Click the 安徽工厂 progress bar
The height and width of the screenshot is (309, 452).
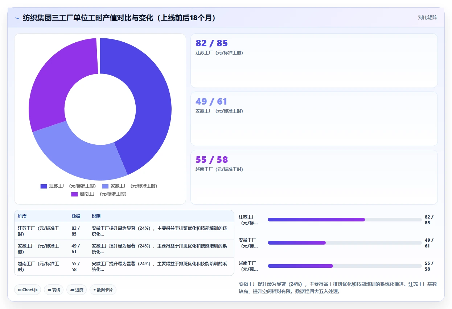[345, 243]
